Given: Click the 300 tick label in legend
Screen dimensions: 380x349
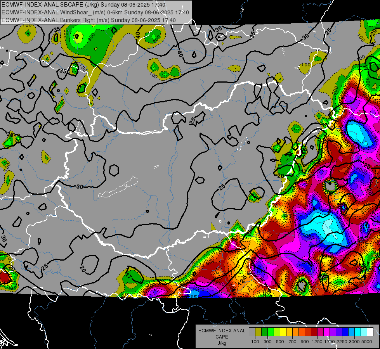Looking at the screenshot, I should click(267, 342).
